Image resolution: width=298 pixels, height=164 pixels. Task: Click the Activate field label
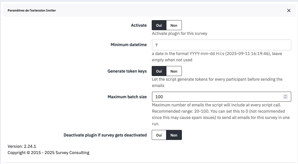[x=139, y=25]
